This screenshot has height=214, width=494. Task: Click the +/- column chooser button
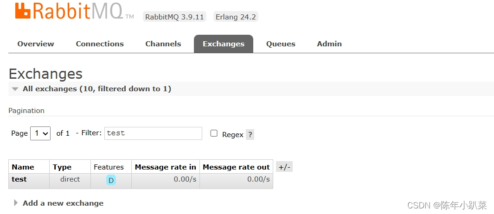284,167
